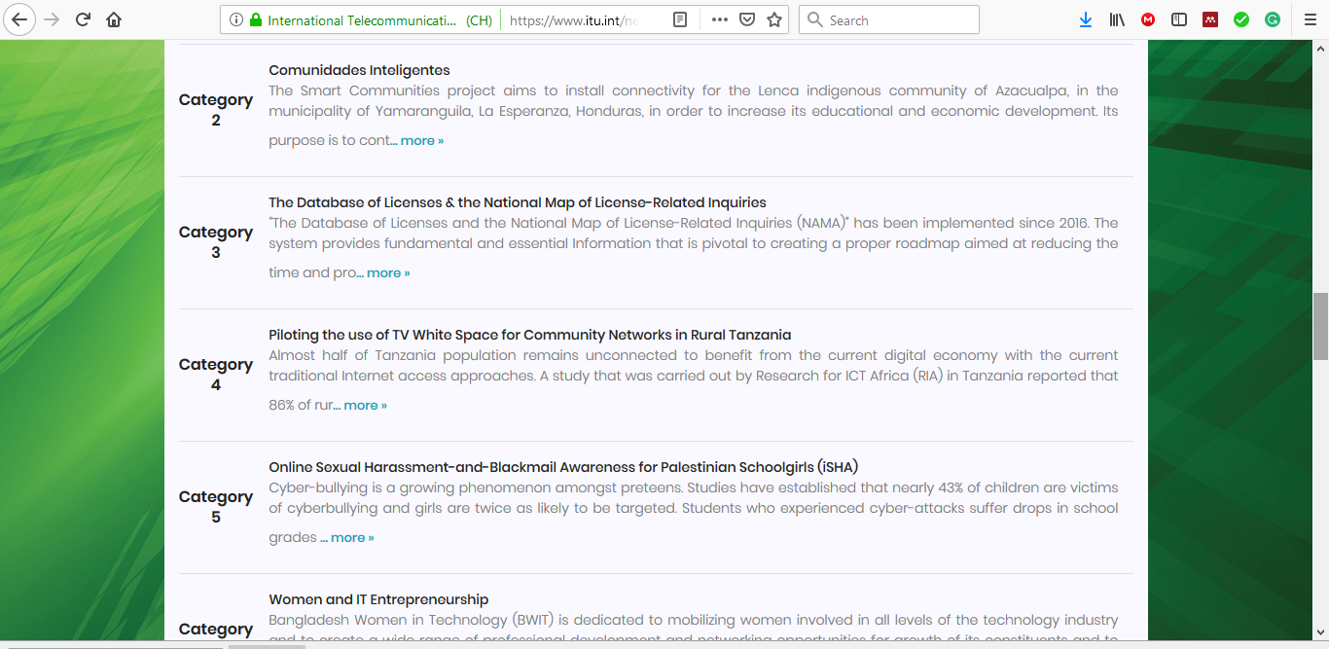The height and width of the screenshot is (649, 1329).
Task: Go back to the previous page
Action: (x=20, y=19)
